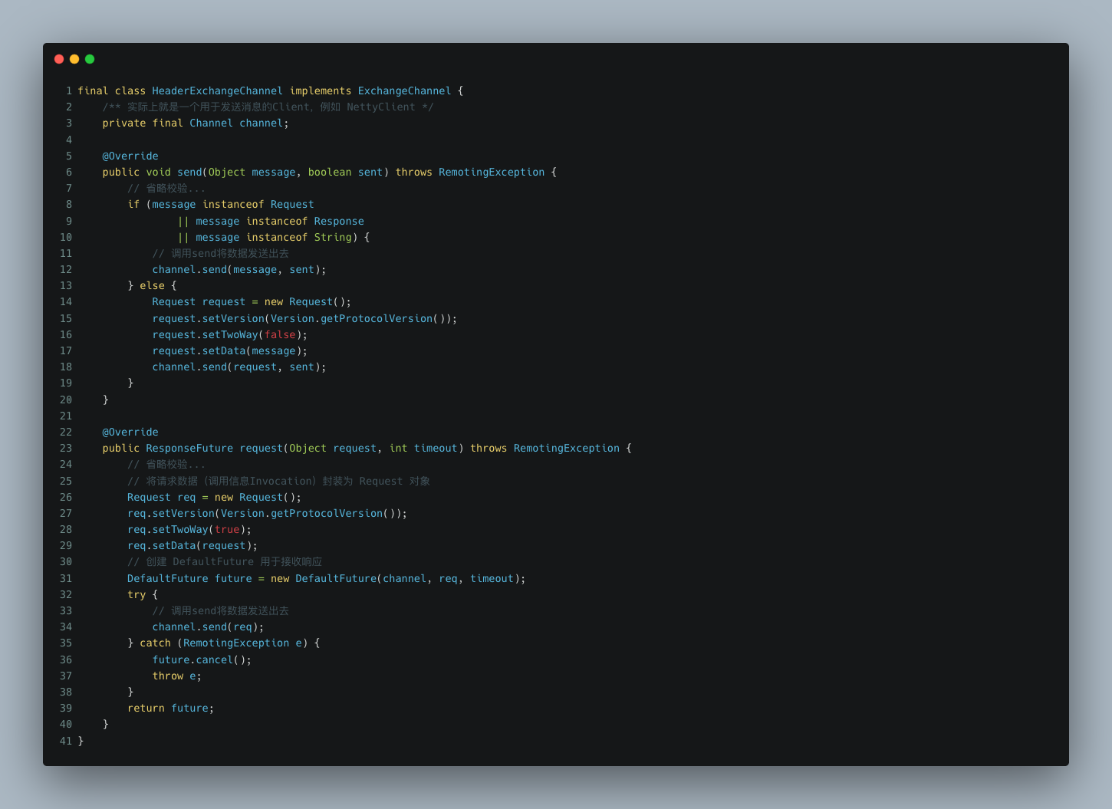Click line number 4 in the gutter
The image size is (1112, 809).
coord(69,140)
